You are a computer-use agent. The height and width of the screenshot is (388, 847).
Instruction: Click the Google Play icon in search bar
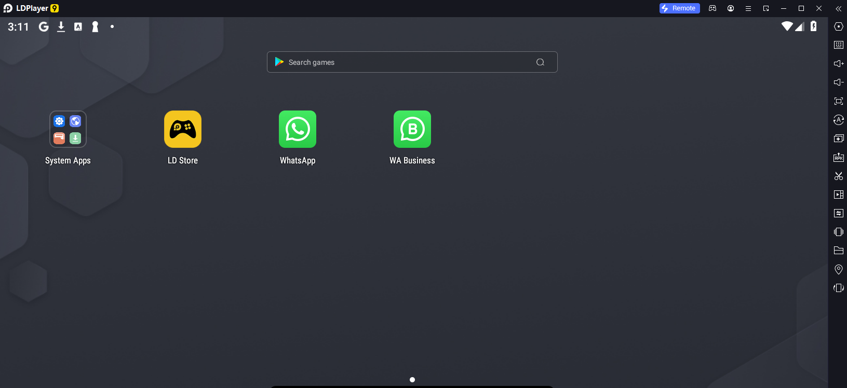tap(279, 62)
